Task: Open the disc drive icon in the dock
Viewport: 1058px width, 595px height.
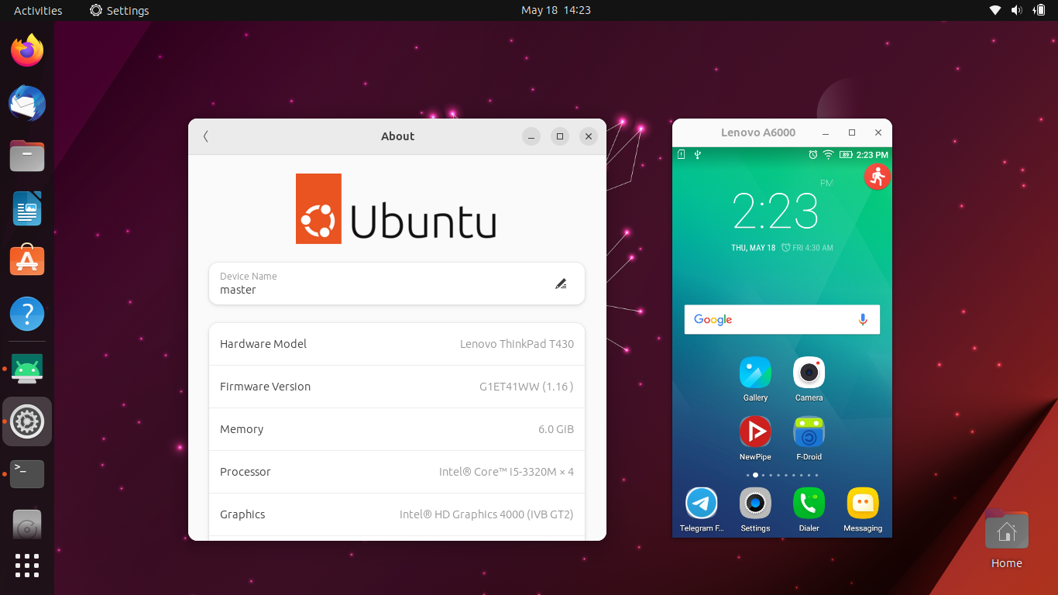Action: [27, 526]
